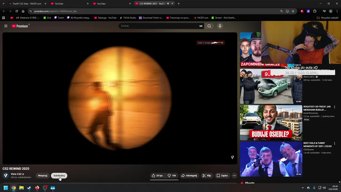This screenshot has width=341, height=192.
Task: Open Steam from the taskbar
Action: pos(29,188)
